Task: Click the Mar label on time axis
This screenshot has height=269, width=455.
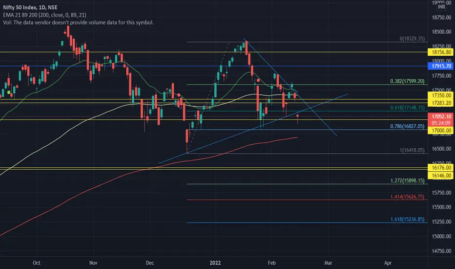Action: tap(328, 263)
